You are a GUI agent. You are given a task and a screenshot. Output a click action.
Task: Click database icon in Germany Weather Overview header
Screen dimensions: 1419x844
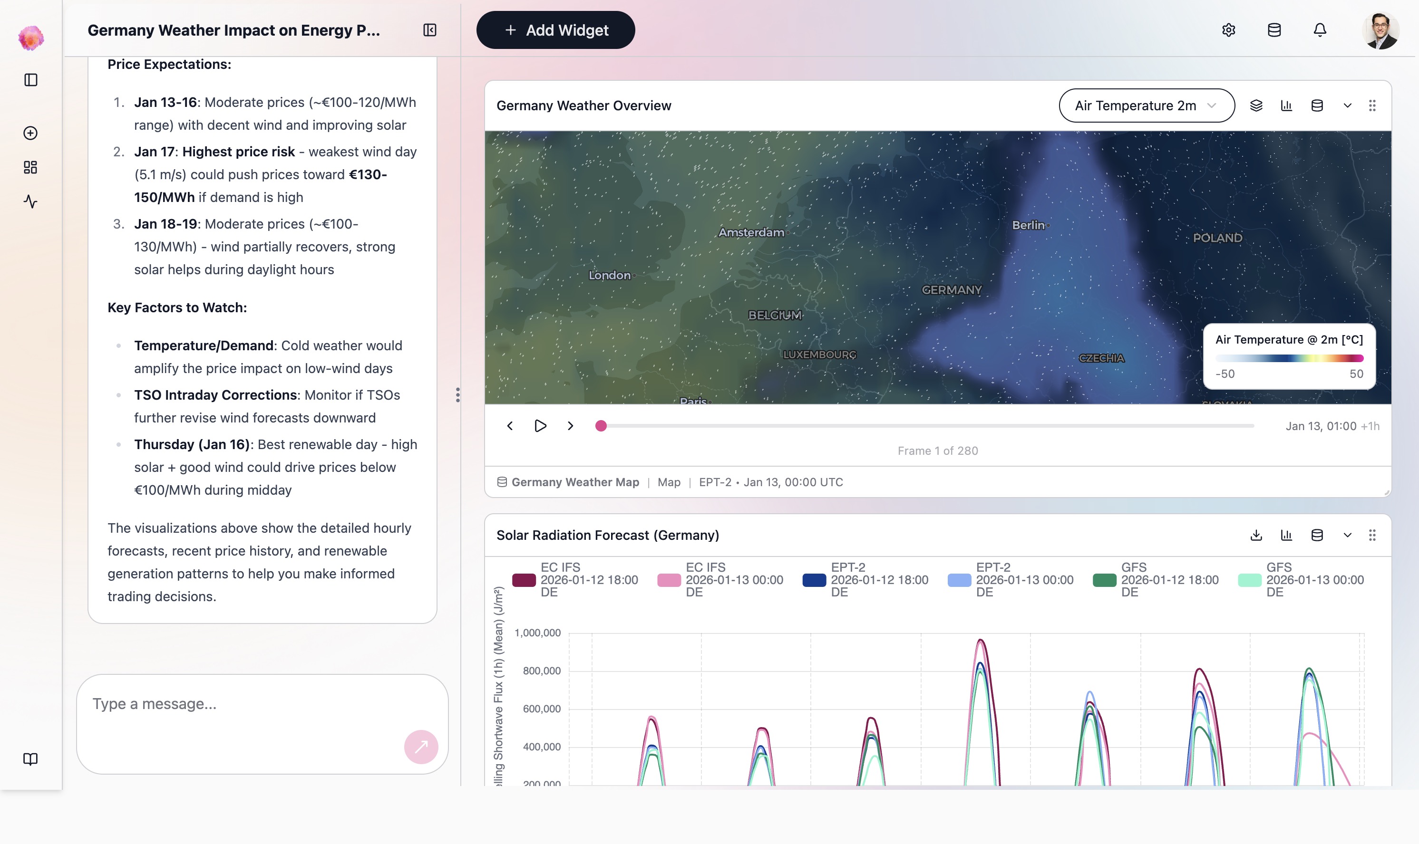[x=1317, y=106]
